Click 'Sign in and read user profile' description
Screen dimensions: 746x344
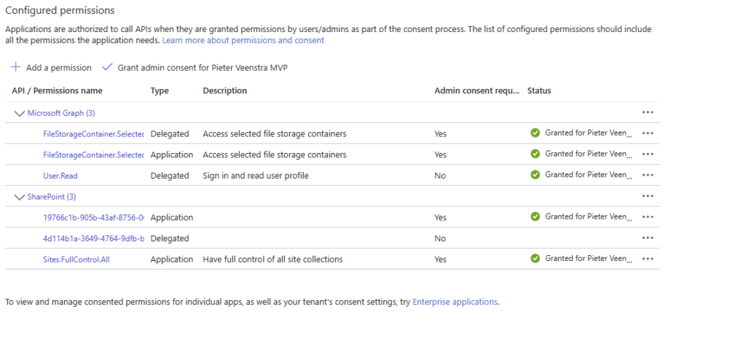click(256, 176)
